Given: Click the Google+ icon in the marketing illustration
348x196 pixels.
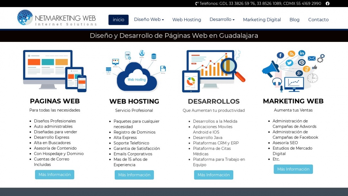Looking at the screenshot, I should 299,73.
